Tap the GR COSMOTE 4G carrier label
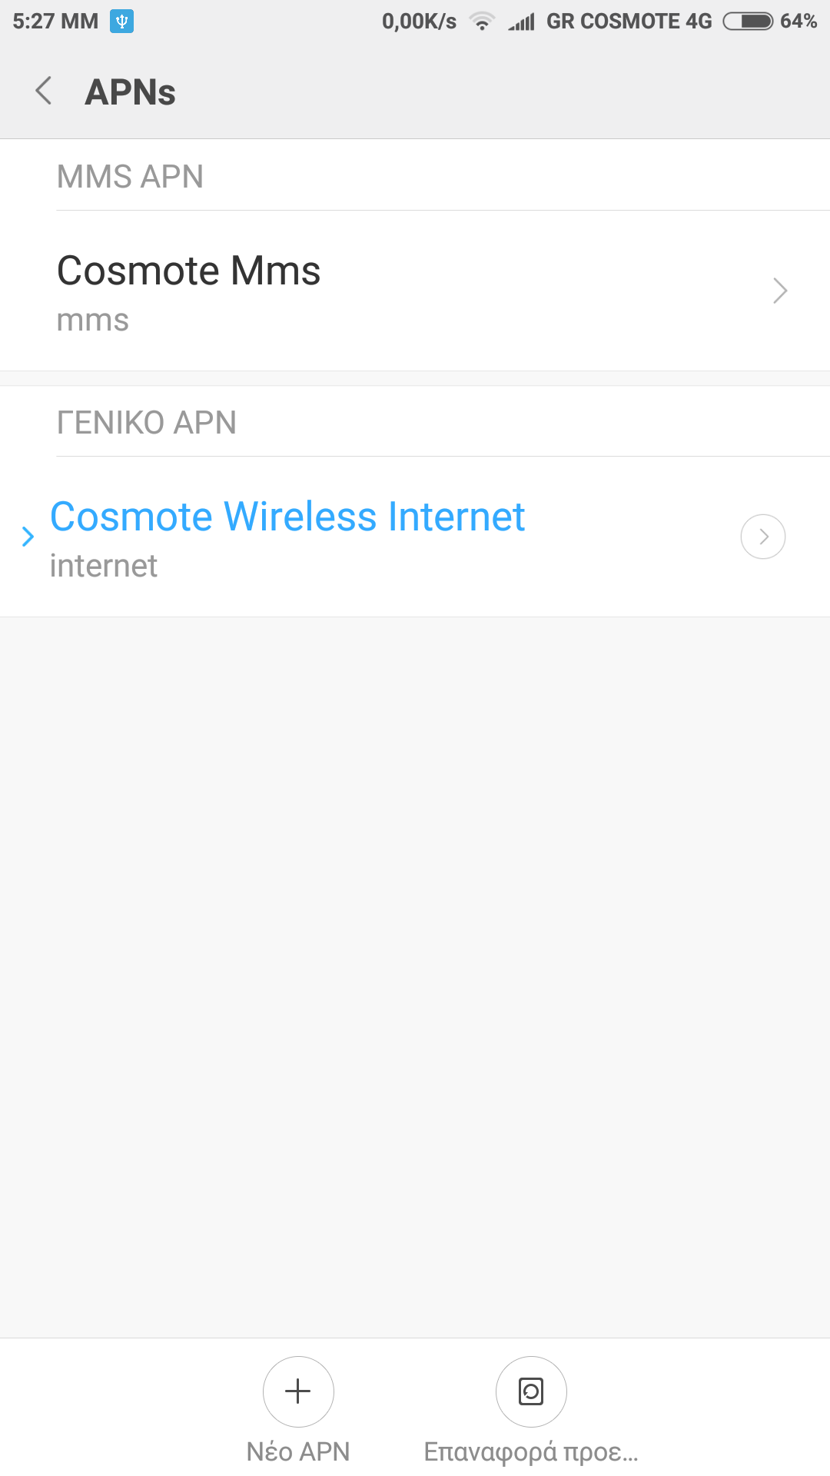Viewport: 830px width, 1476px height. 629,22
